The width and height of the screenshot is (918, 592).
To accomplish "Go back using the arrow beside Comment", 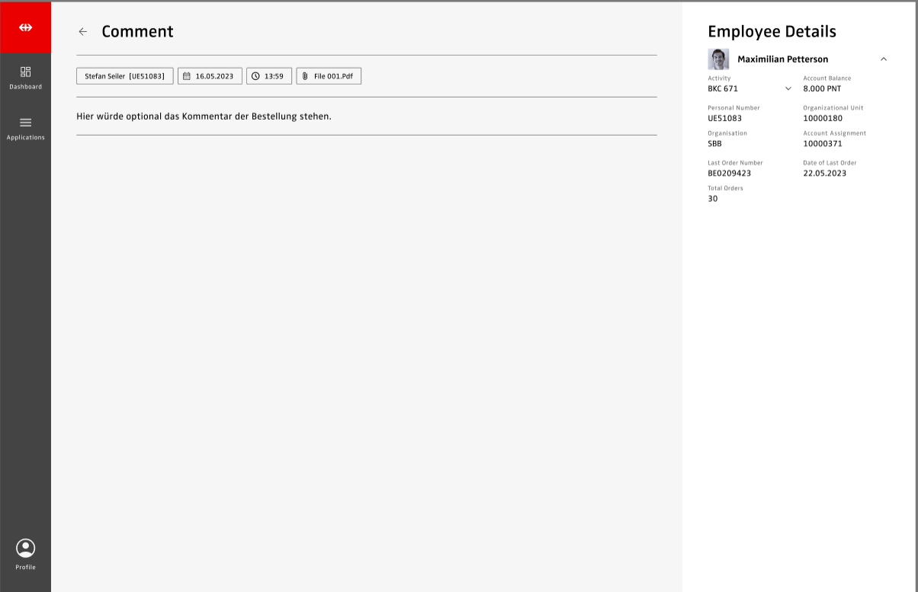I will point(83,32).
